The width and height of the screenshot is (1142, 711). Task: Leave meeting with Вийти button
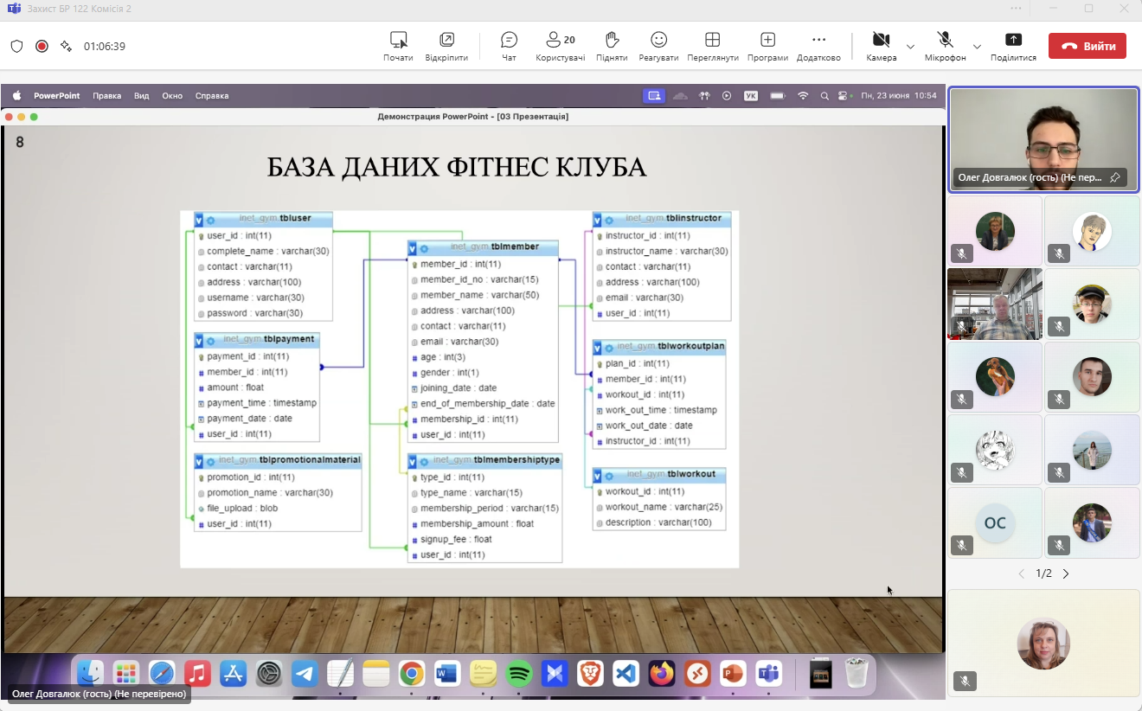pyautogui.click(x=1087, y=46)
